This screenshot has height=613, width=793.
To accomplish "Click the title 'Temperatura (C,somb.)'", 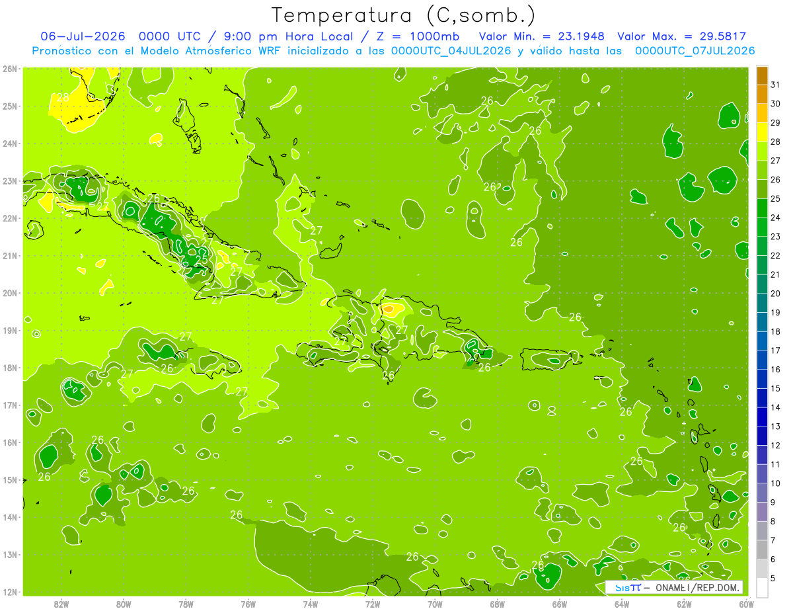I will (404, 16).
